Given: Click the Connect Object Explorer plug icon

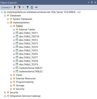Looking at the screenshot, I should pos(15,7).
